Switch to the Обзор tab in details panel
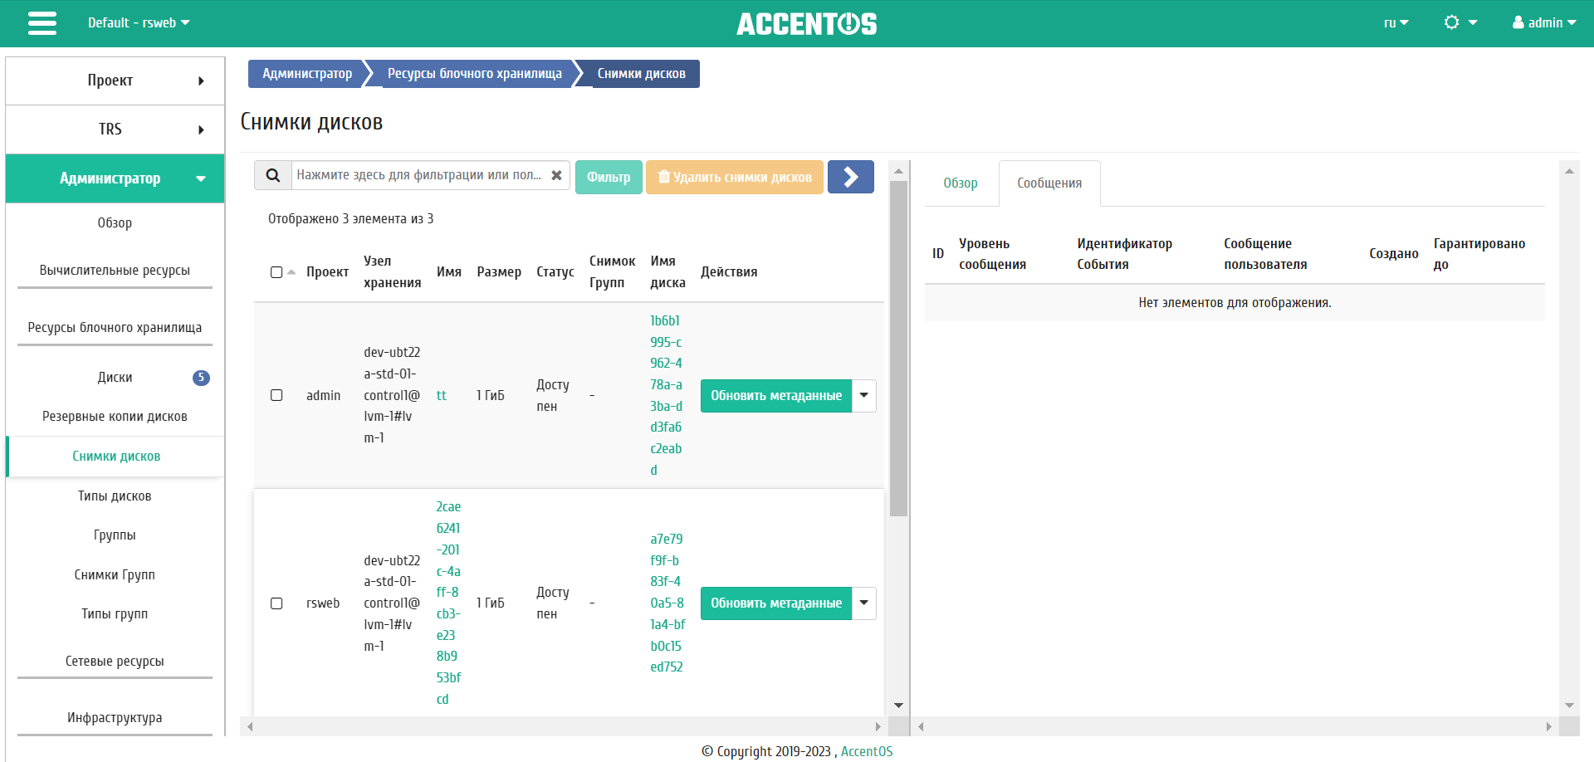This screenshot has height=762, width=1594. tap(961, 183)
